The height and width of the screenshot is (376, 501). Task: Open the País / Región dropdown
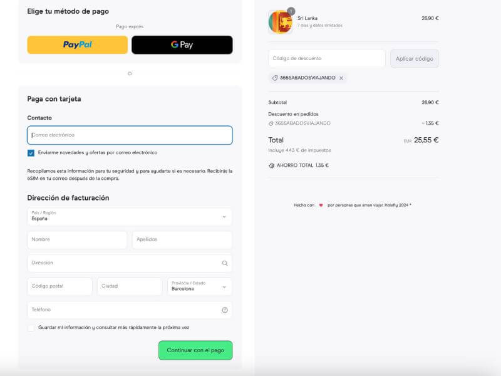[x=130, y=216]
